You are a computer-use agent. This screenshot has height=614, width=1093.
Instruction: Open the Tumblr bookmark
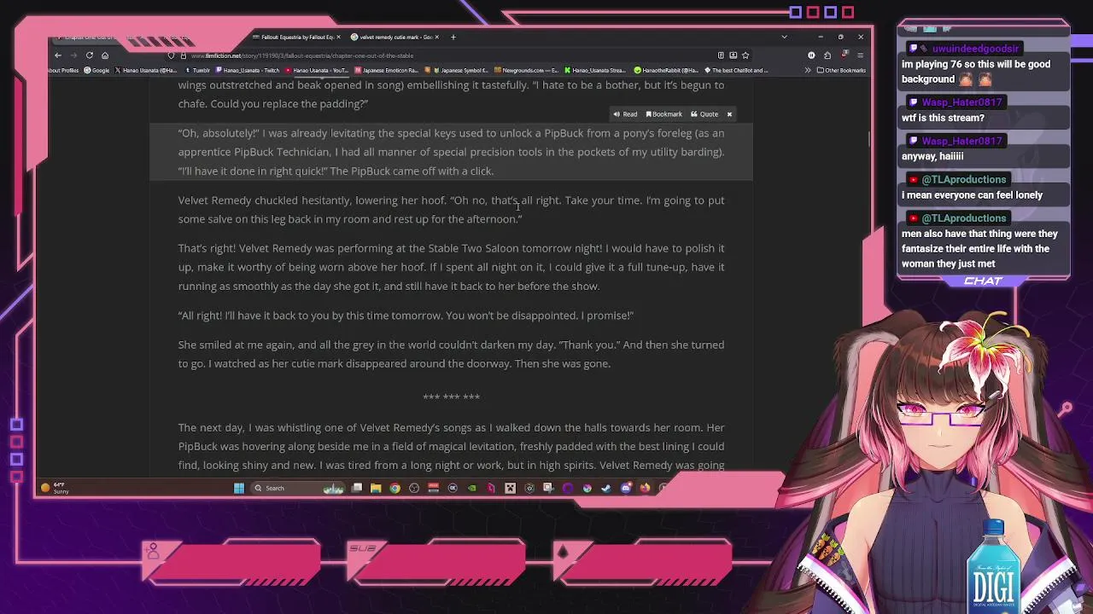pos(198,70)
